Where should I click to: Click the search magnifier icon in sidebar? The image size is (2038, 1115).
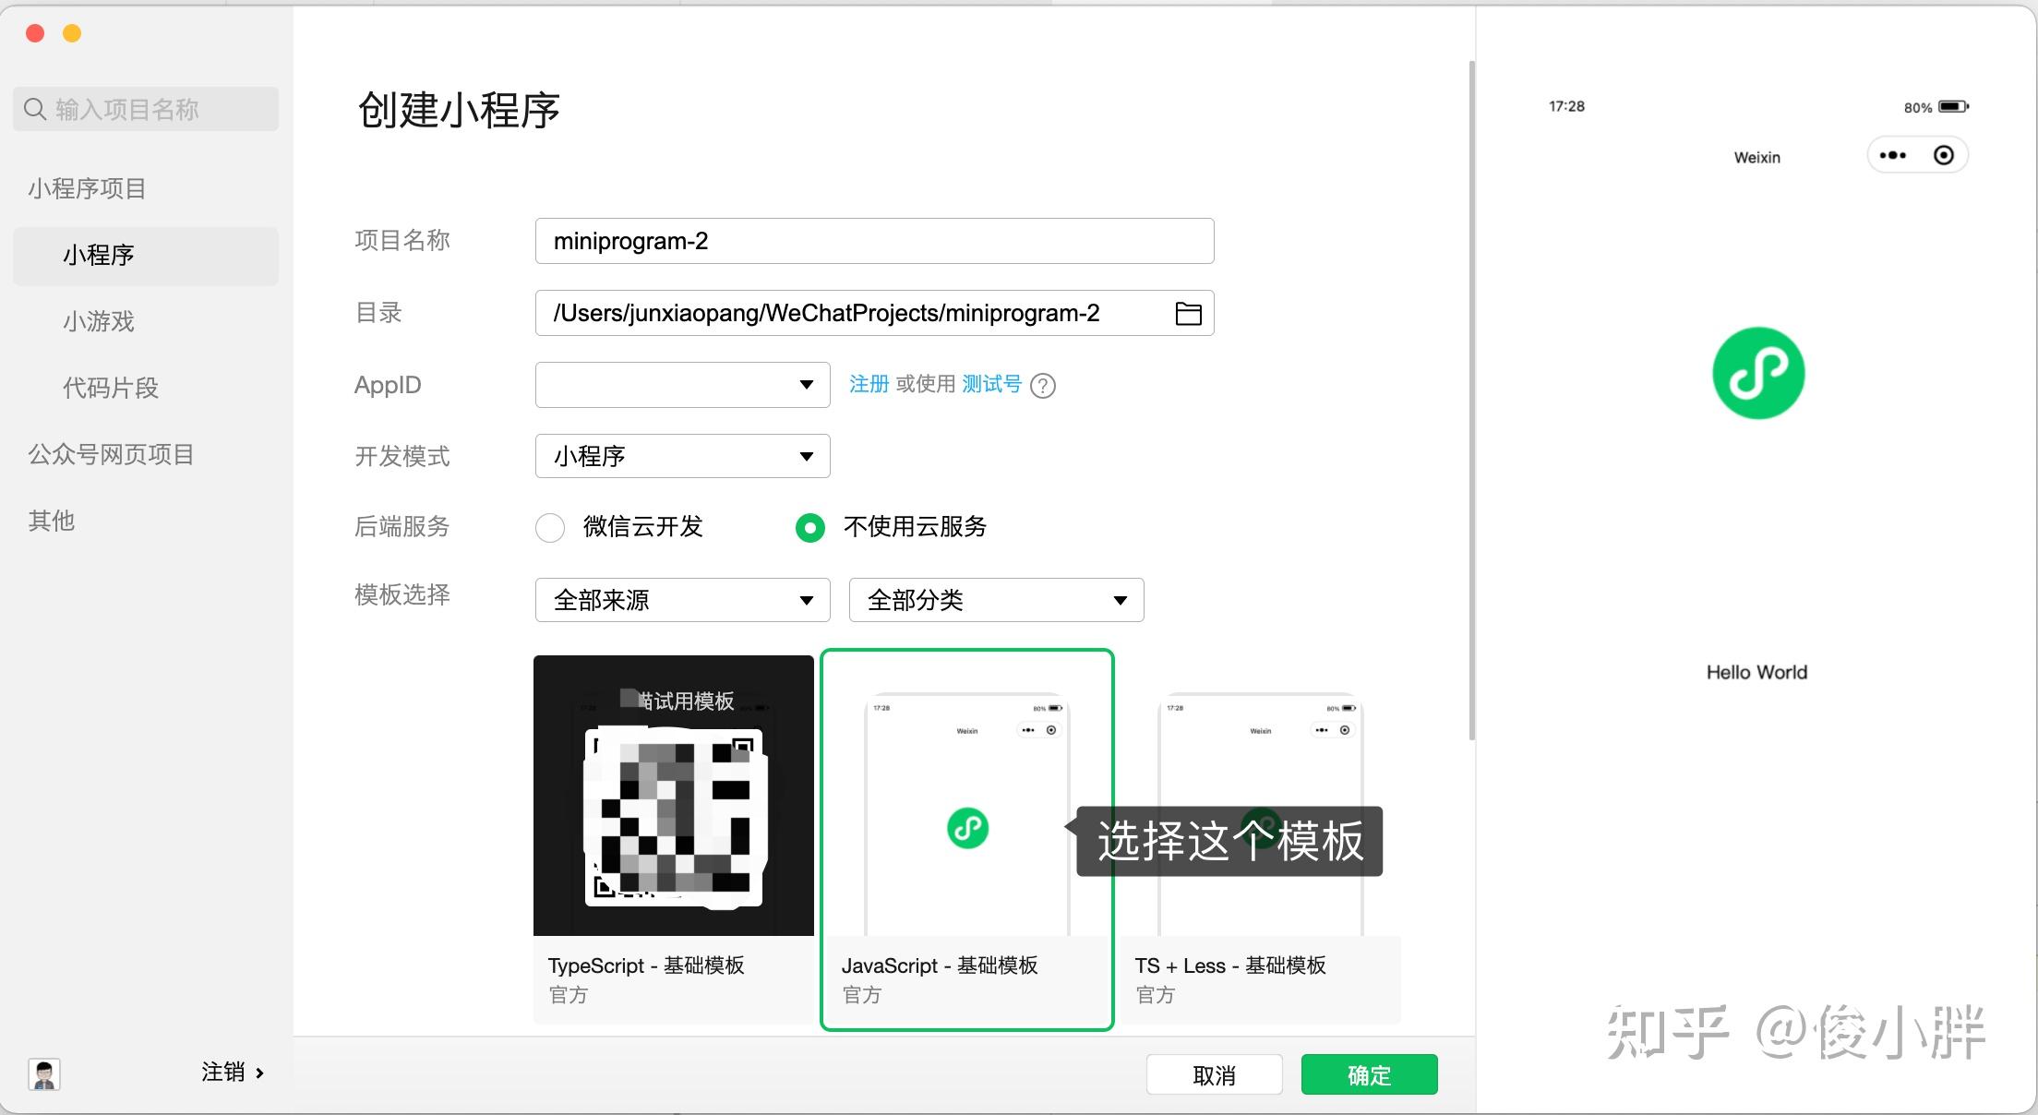tap(35, 109)
